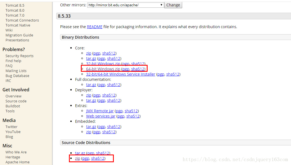Open pgp for 64-bit Windows zip
The height and width of the screenshot is (165, 291).
tap(126, 69)
